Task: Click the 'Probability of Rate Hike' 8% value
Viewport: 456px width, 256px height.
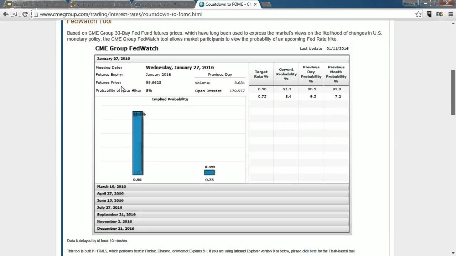Action: 149,90
